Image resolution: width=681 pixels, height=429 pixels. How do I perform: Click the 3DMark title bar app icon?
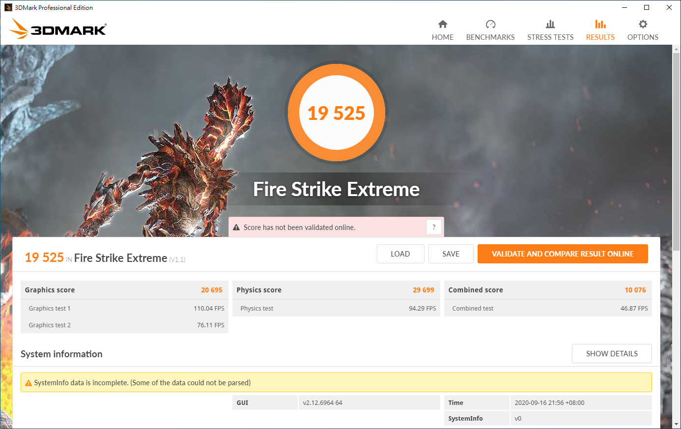[8, 7]
